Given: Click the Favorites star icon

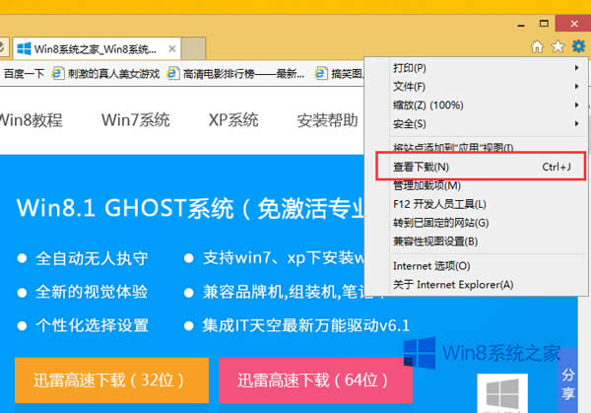Looking at the screenshot, I should click(x=558, y=46).
